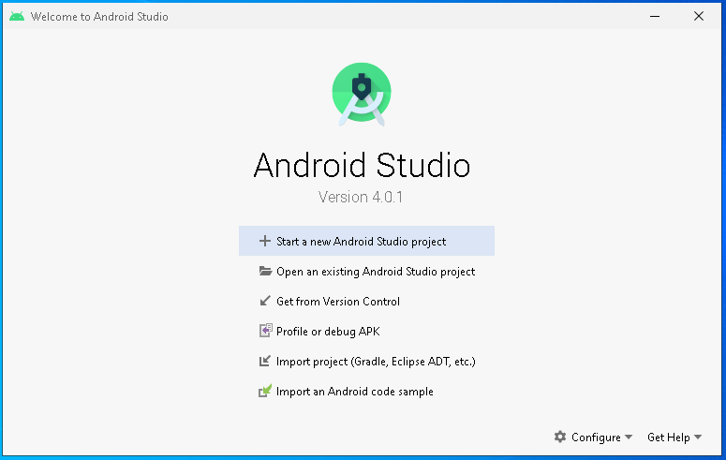Click the Import project arrow icon
This screenshot has height=460, width=726.
pos(265,361)
